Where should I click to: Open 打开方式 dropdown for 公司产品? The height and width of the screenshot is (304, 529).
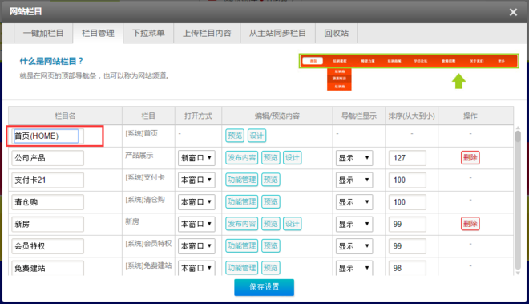196,158
